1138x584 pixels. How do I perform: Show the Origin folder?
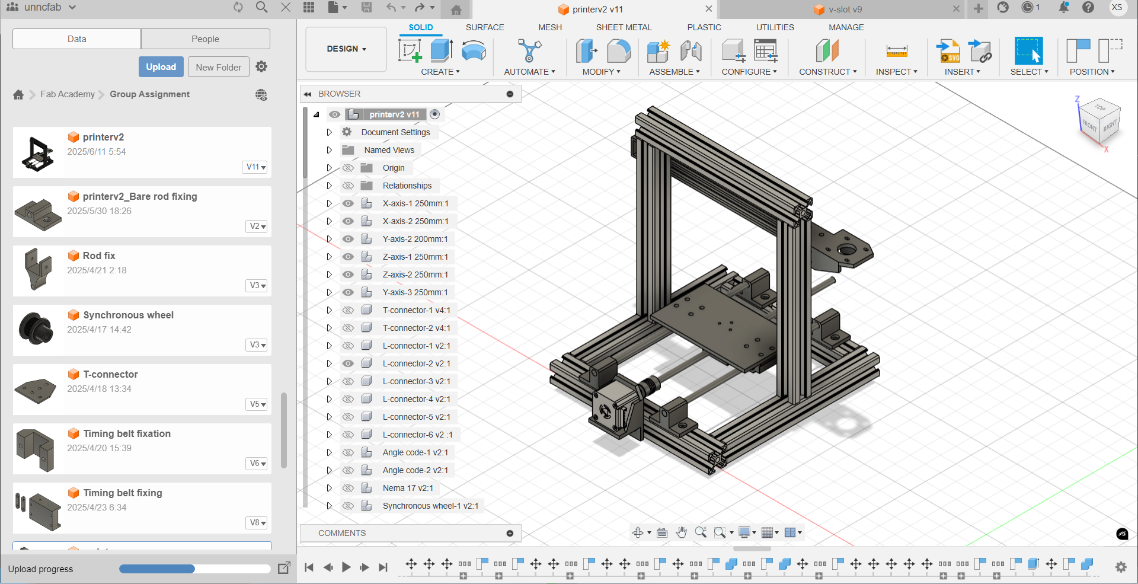pyautogui.click(x=349, y=168)
